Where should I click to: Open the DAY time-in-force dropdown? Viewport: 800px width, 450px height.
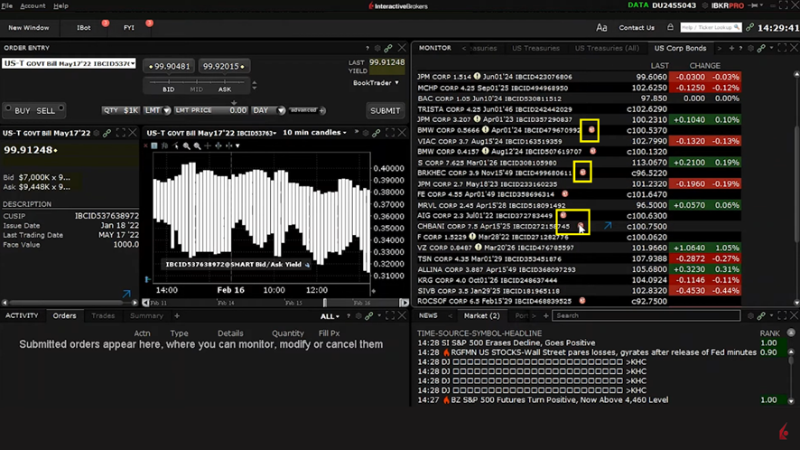click(267, 110)
